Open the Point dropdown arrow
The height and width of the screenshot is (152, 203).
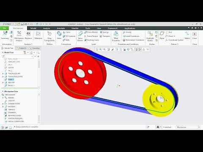[x=174, y=36]
